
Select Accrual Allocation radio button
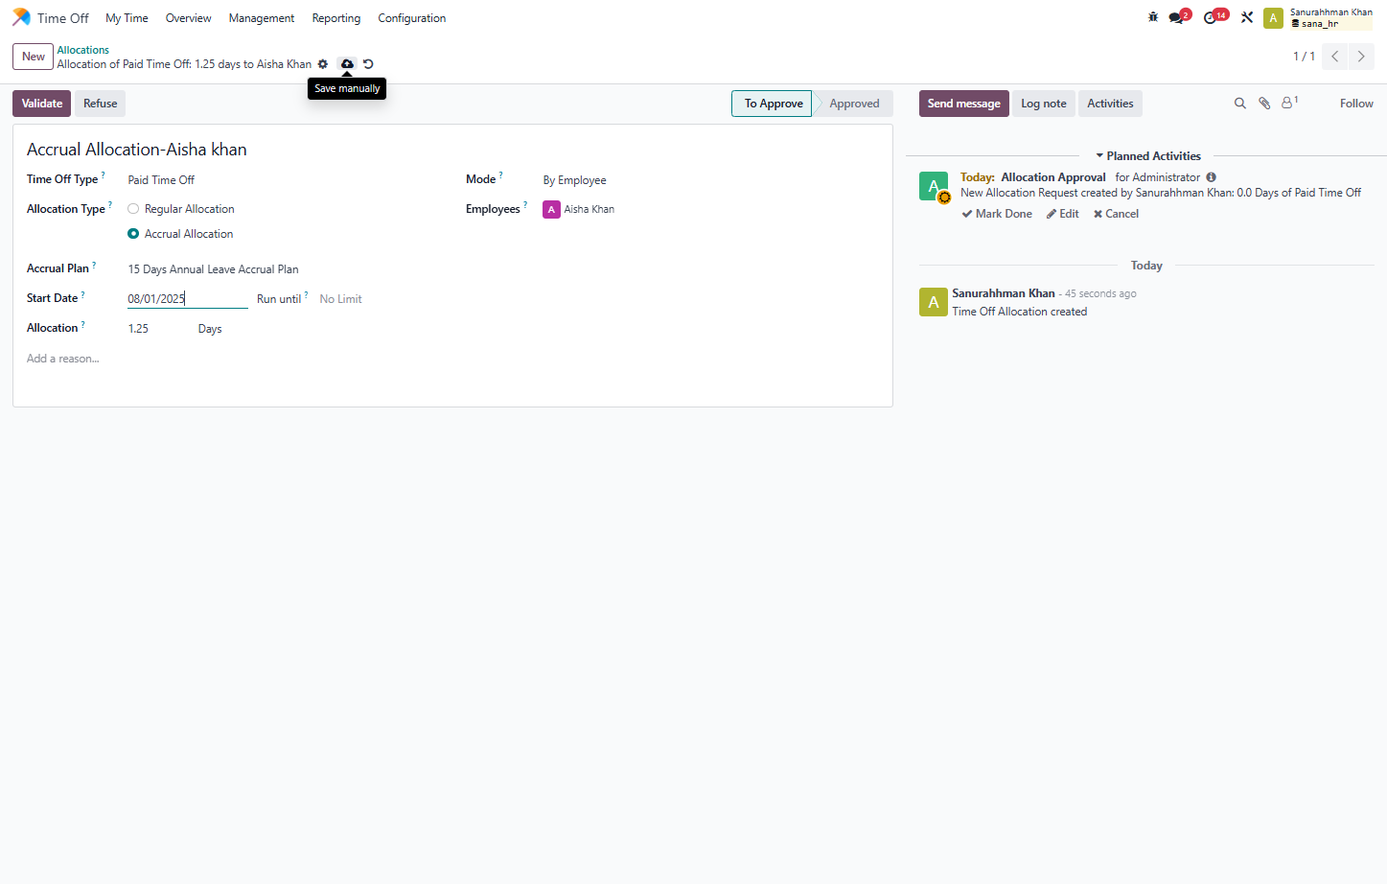click(x=133, y=234)
